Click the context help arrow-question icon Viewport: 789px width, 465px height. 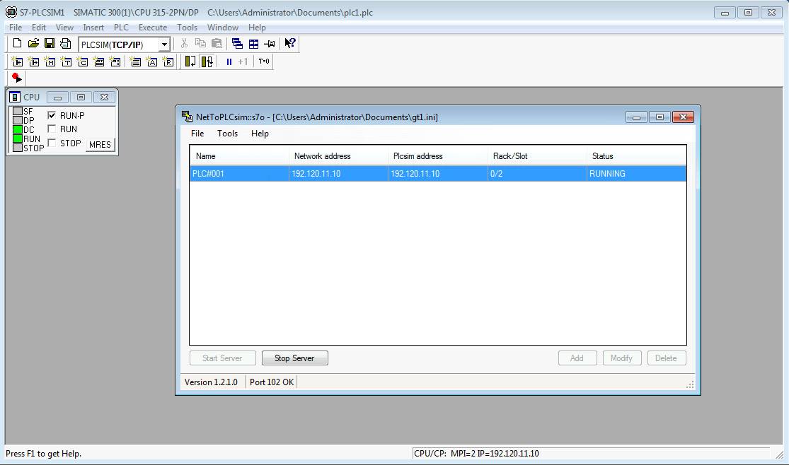[290, 44]
